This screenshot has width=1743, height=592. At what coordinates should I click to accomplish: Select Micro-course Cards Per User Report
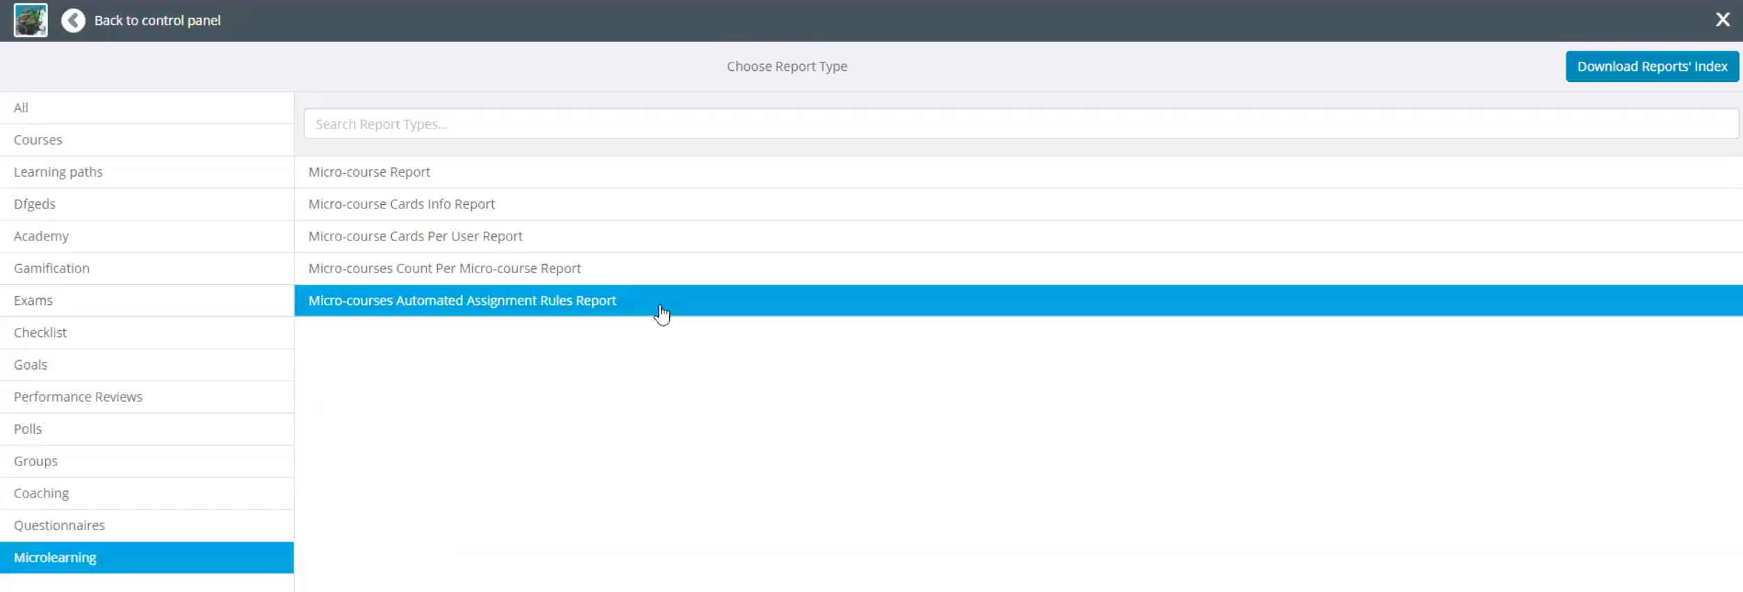point(416,236)
